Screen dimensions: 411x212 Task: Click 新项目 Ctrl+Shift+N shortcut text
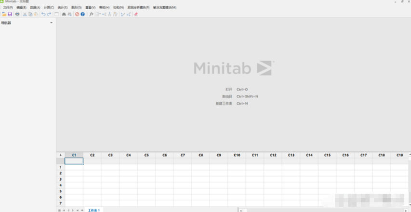(x=240, y=96)
